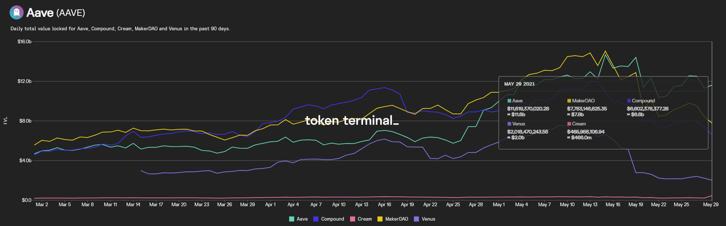726x226 pixels.
Task: Click the Aave (AAVE) title
Action: [56, 13]
